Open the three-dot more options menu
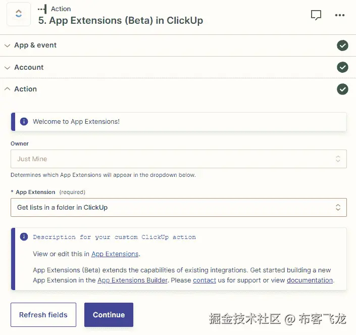Viewport: 356px width, 335px height. click(340, 15)
